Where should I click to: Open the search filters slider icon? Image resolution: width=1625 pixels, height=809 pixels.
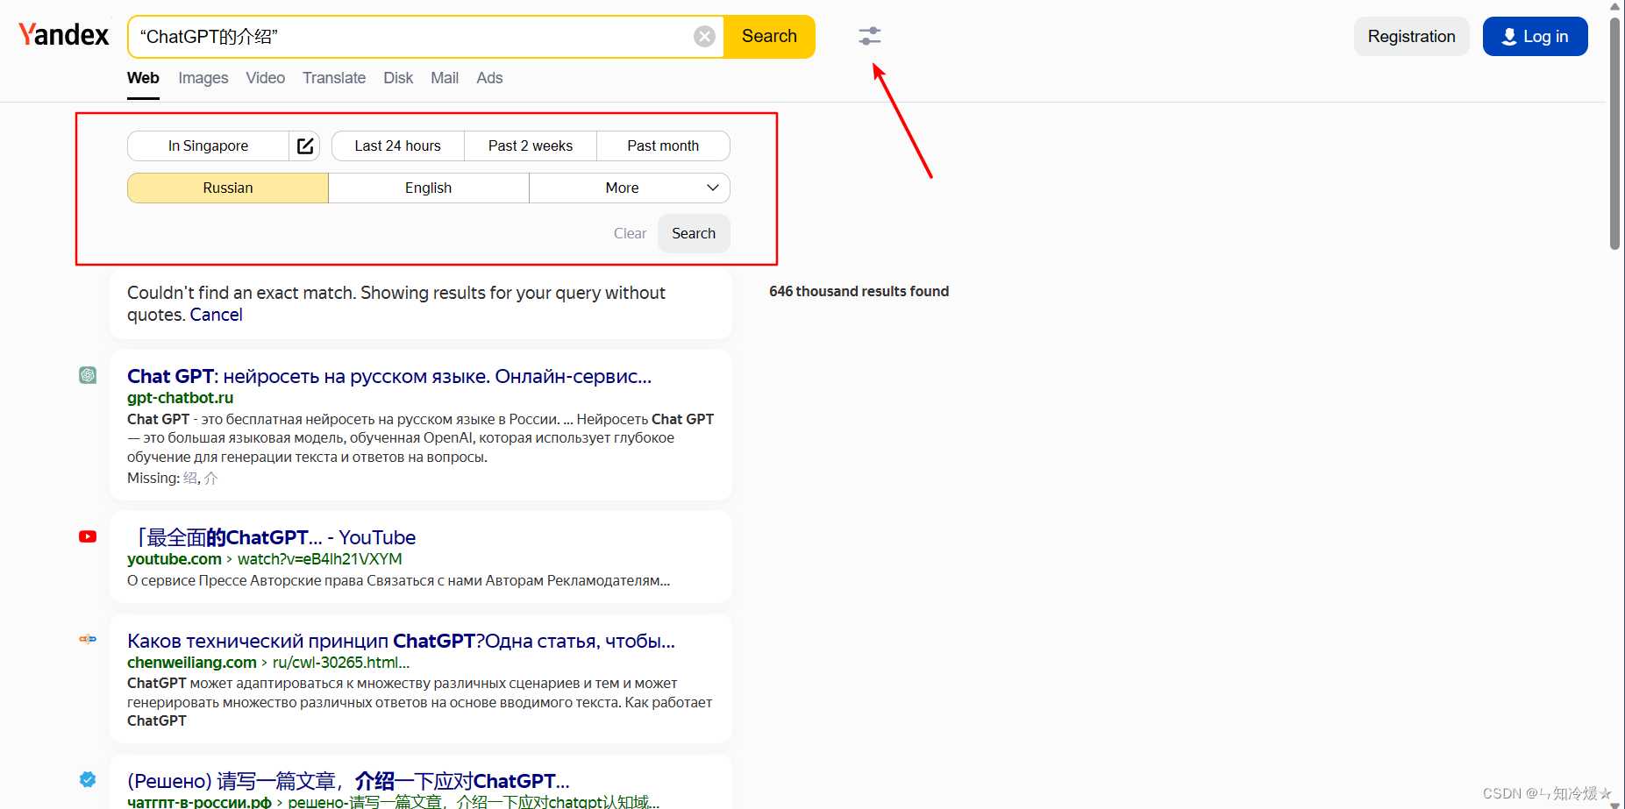[869, 36]
